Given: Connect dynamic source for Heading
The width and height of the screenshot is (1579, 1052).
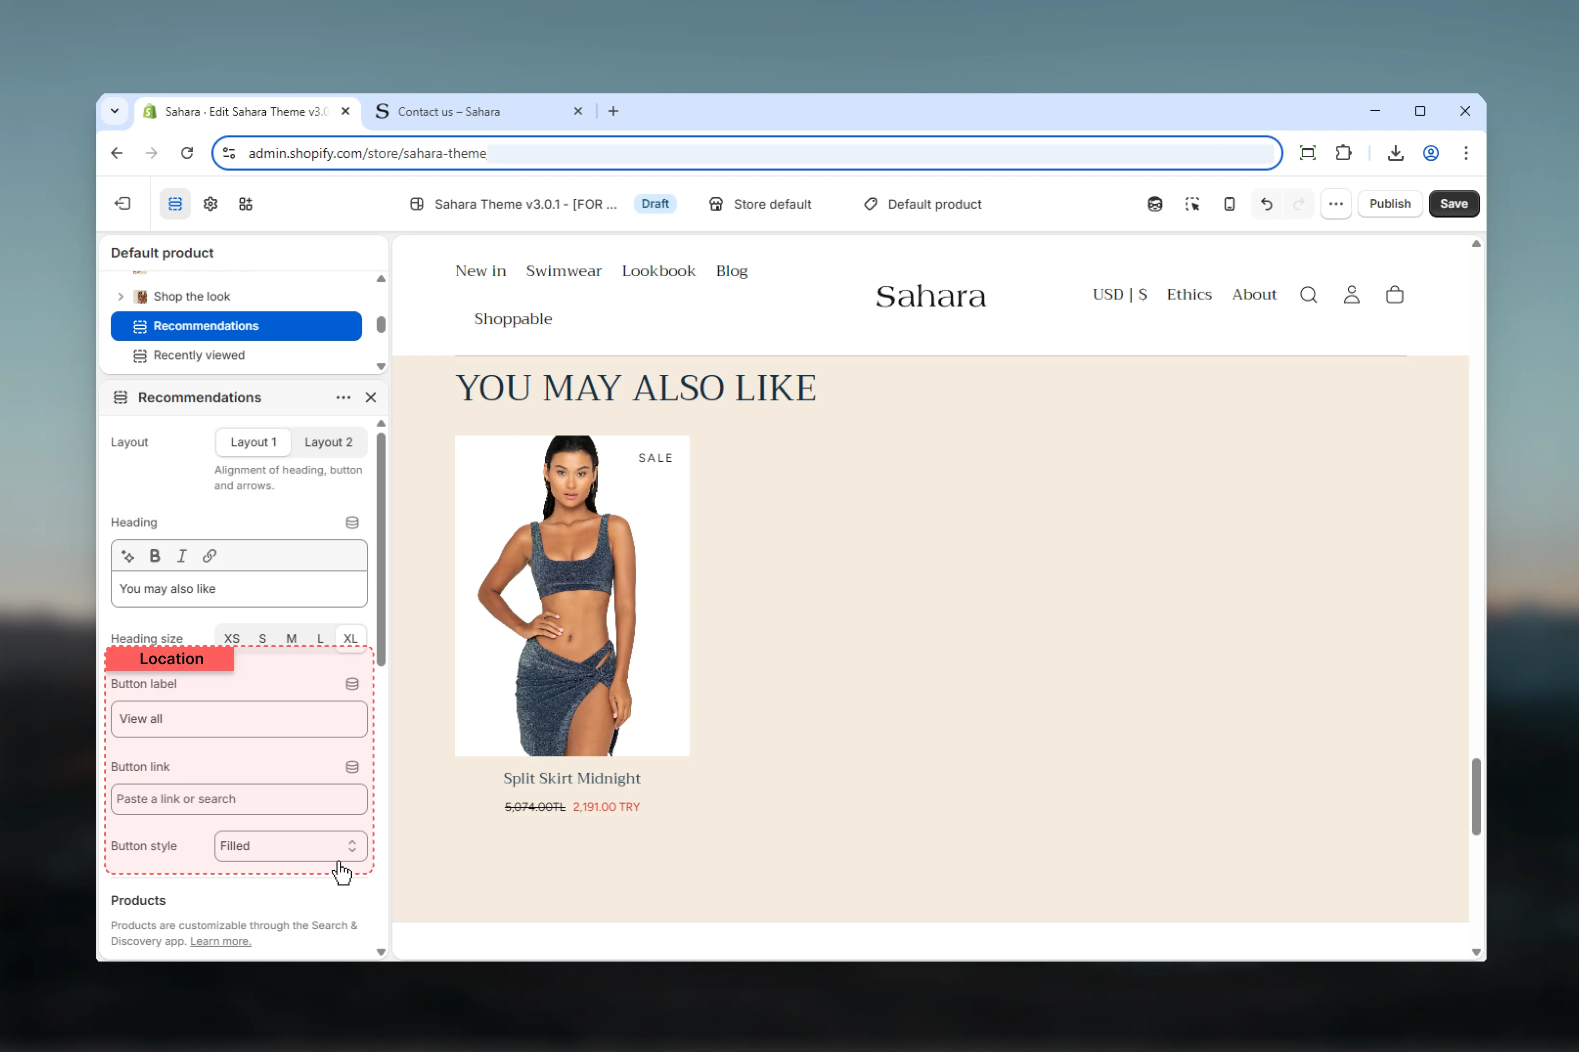Looking at the screenshot, I should [x=351, y=522].
